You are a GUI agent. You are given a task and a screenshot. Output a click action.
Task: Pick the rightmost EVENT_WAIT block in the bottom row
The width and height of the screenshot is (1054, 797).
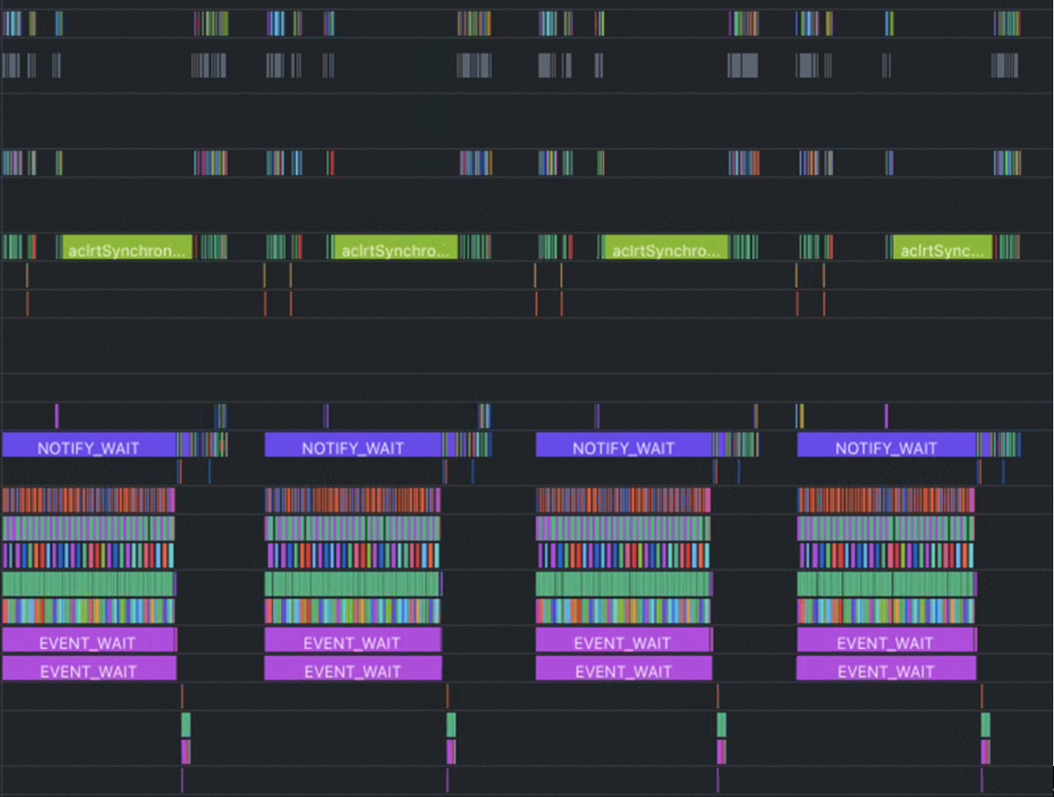pos(887,668)
